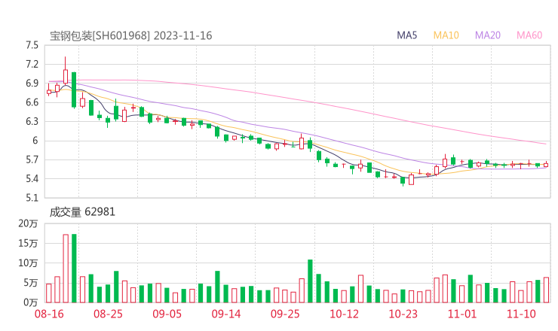Click the 0万 volume axis label
558x331 pixels.
(31, 302)
